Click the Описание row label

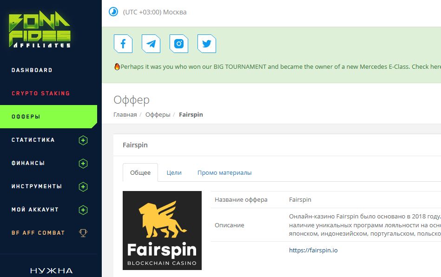(230, 225)
